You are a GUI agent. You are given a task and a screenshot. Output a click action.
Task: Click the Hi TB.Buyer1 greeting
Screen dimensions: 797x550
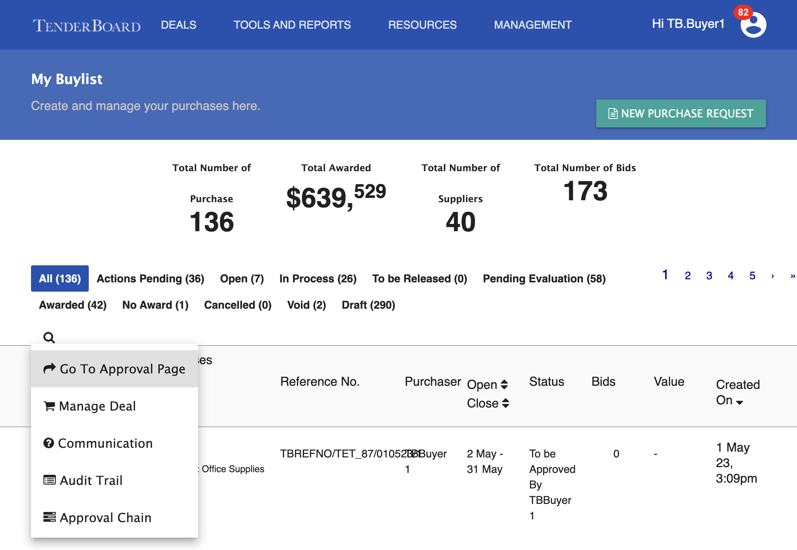pos(688,24)
